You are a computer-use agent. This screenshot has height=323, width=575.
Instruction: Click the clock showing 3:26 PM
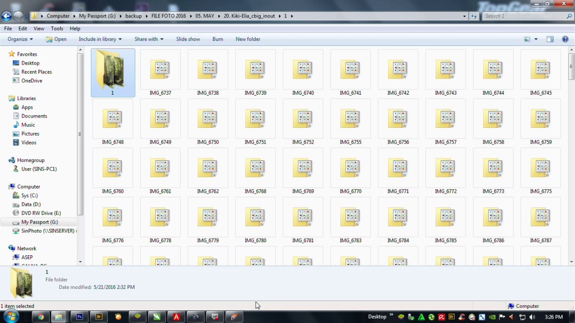(553, 317)
